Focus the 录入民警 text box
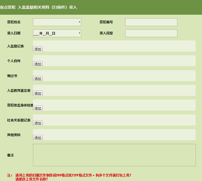Screen dimensions: 202x181 click(x=151, y=33)
